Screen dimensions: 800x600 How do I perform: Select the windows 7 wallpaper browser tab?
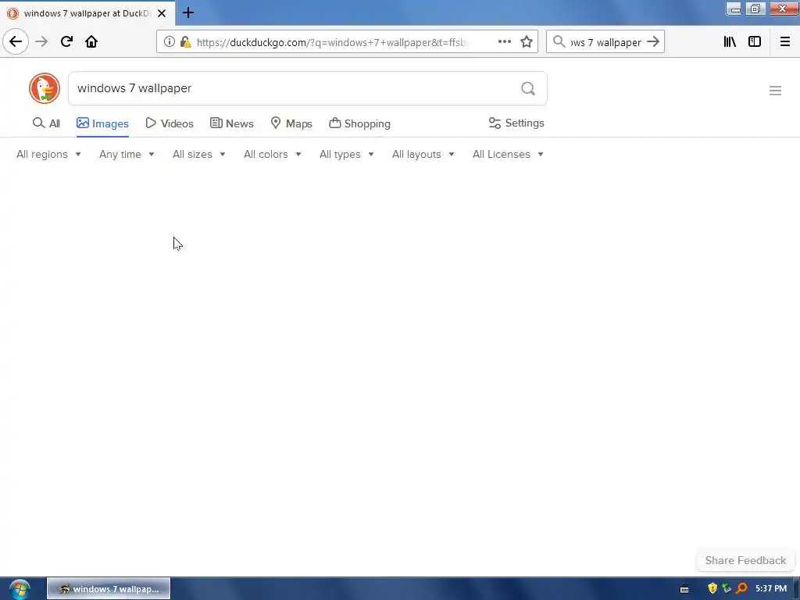(x=87, y=13)
